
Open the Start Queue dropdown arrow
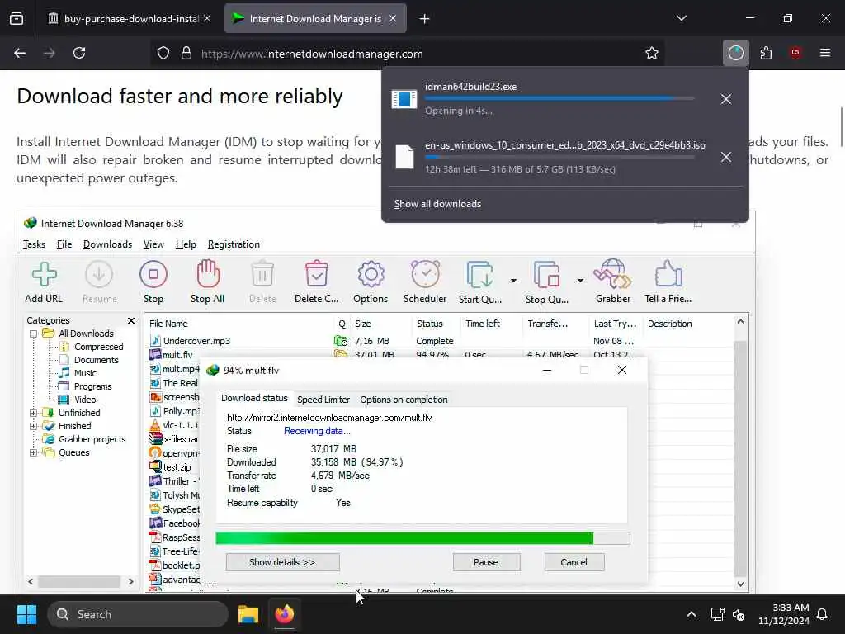click(513, 281)
